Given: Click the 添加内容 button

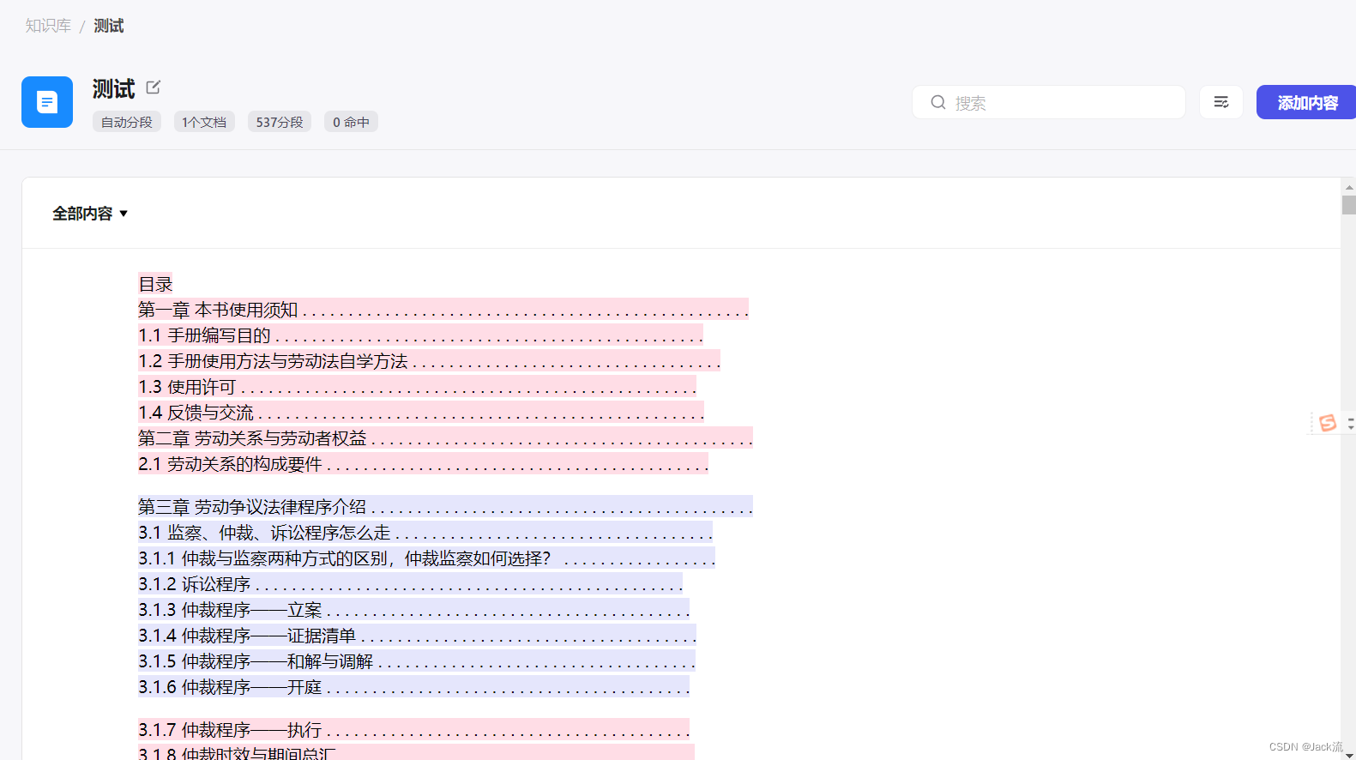Looking at the screenshot, I should coord(1306,102).
